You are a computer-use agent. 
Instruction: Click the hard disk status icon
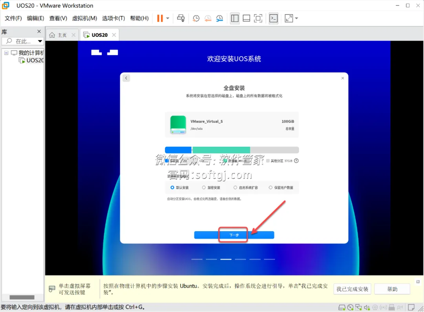click(x=342, y=307)
